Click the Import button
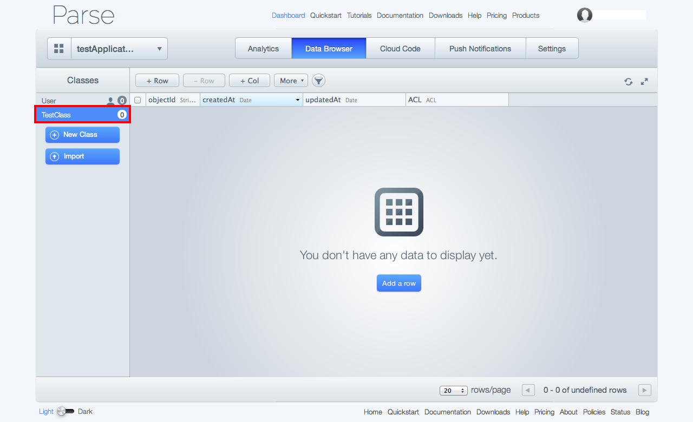Screen dimensions: 693x422 (x=82, y=156)
